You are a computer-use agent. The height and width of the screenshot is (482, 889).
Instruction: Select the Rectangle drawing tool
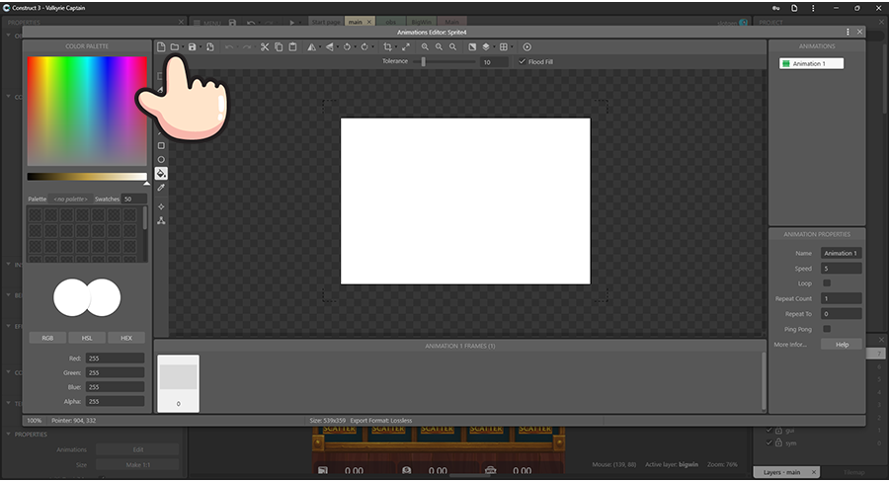pyautogui.click(x=161, y=145)
